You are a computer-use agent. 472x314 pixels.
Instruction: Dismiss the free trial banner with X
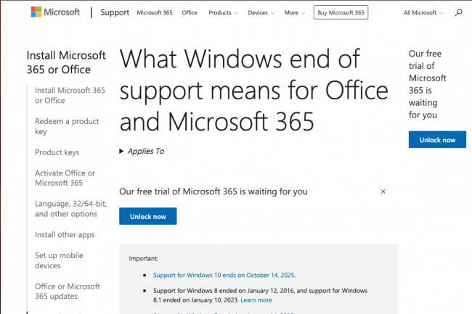[x=383, y=191]
